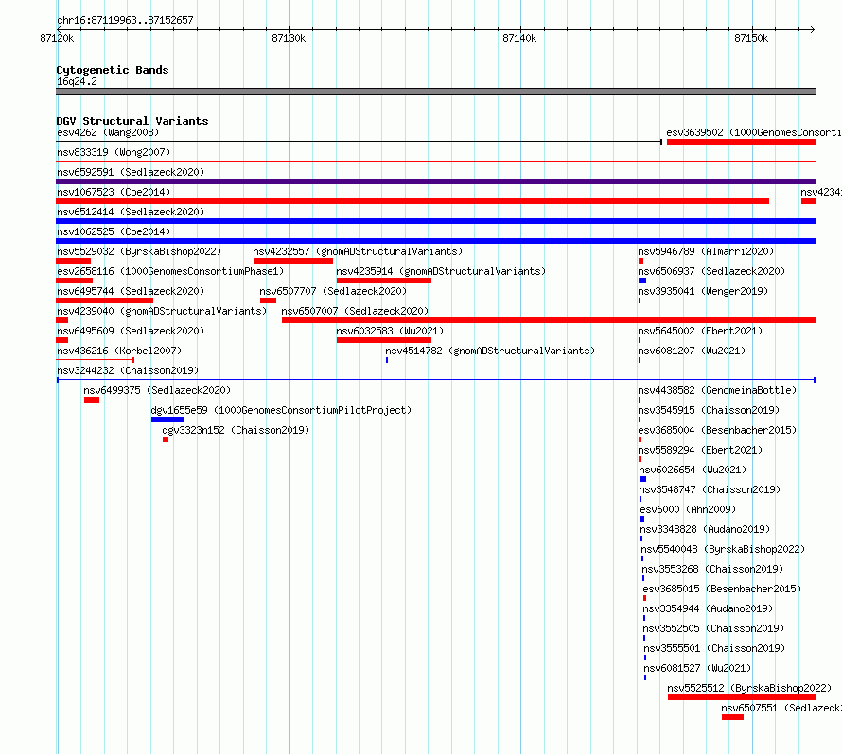Click the red bar under nsv4235914
The width and height of the screenshot is (842, 754).
(384, 281)
